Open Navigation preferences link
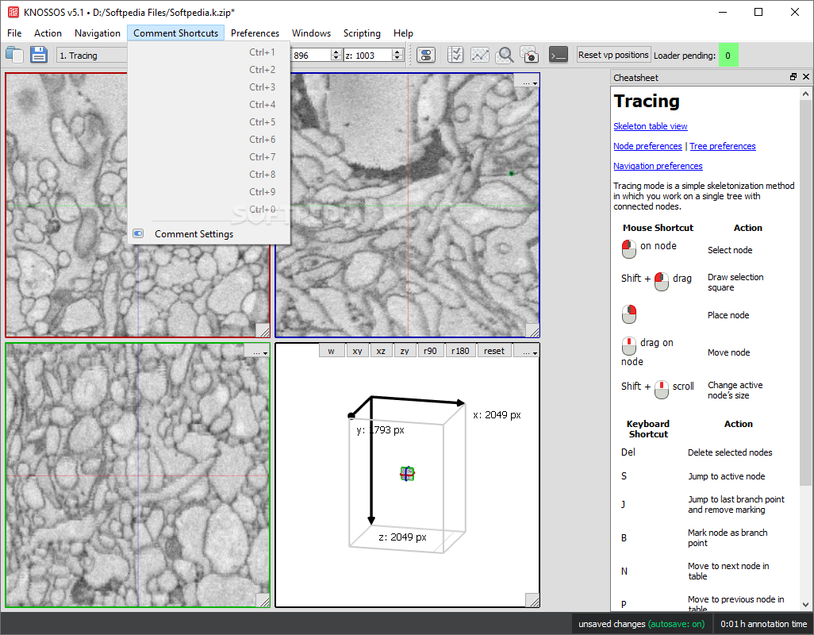Viewport: 814px width, 635px height. pyautogui.click(x=658, y=166)
